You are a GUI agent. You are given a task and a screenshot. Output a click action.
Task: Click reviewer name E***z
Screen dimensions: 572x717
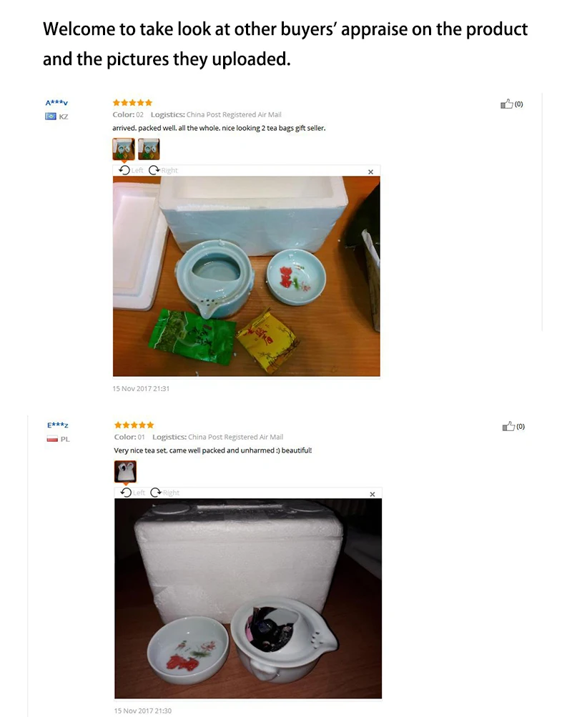click(x=58, y=425)
